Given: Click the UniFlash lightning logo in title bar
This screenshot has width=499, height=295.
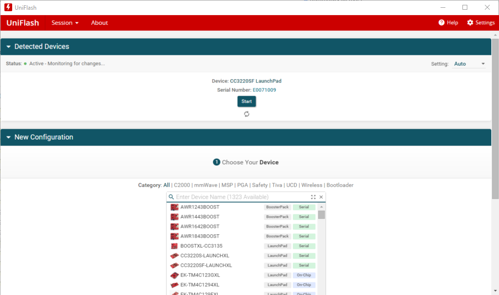Looking at the screenshot, I should 8,7.
